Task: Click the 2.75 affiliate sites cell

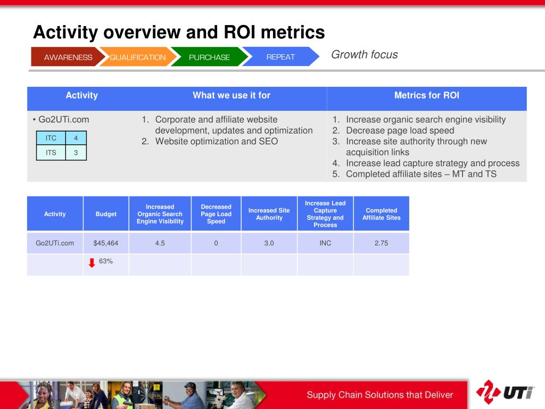Action: tap(381, 243)
